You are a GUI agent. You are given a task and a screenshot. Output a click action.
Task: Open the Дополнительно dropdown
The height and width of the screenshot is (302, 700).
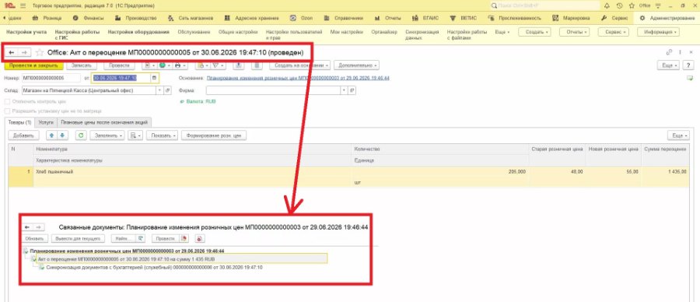356,65
